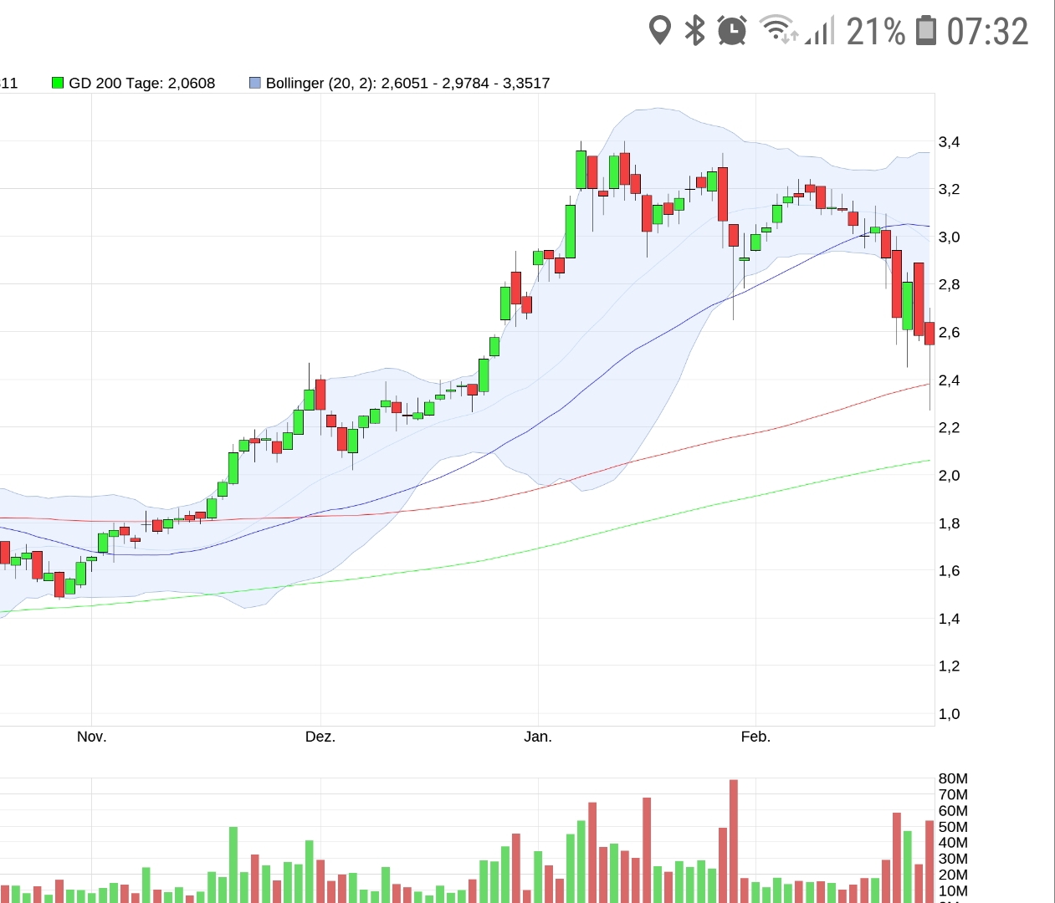This screenshot has height=903, width=1055.
Task: Tap the 21% battery percentage text
Action: point(875,32)
